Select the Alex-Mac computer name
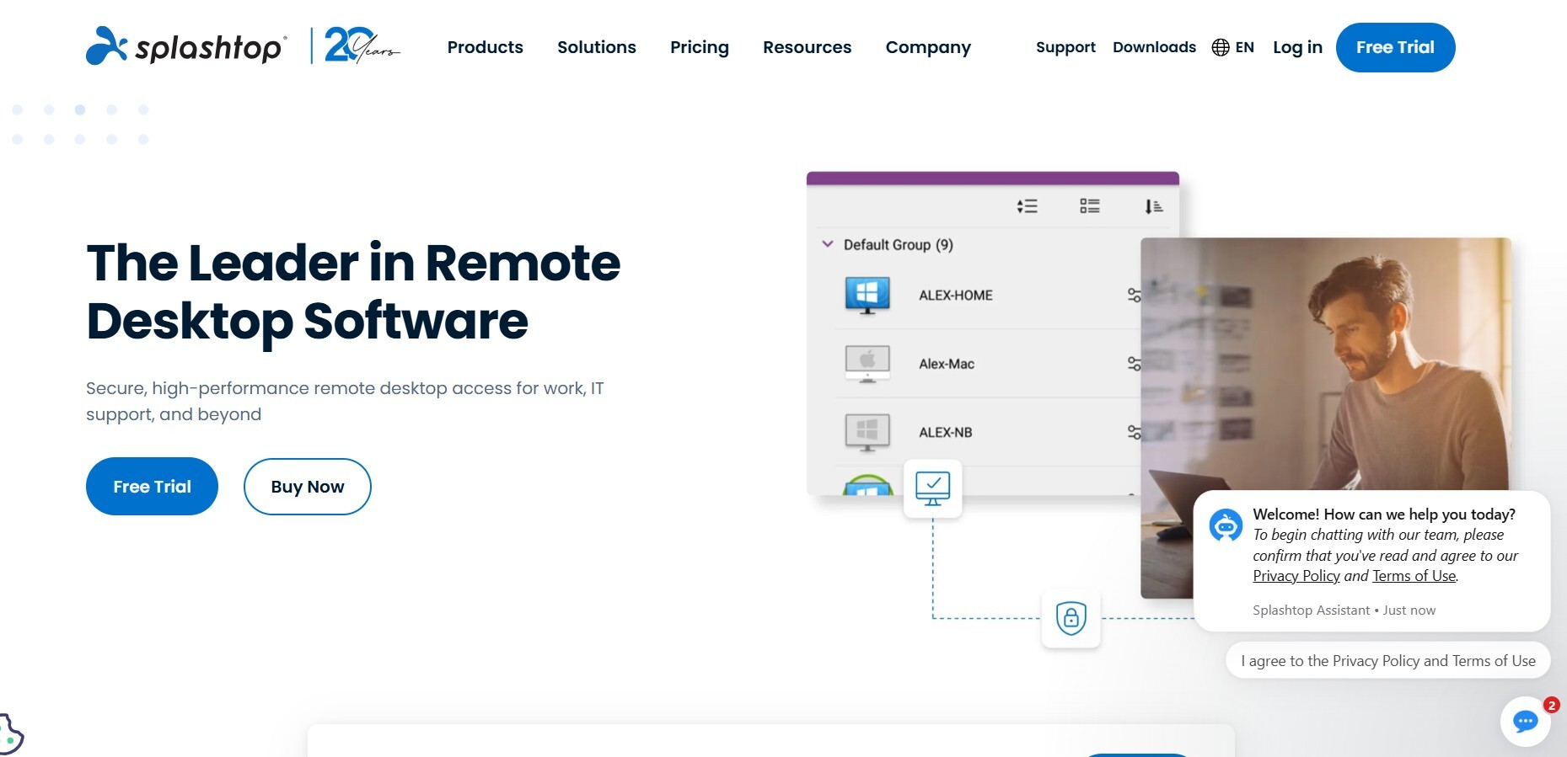Screen dimensions: 1567x757 (x=947, y=364)
